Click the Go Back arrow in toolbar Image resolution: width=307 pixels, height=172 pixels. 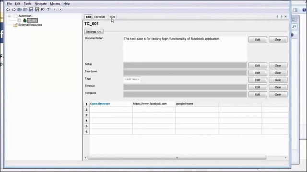pos(8,10)
